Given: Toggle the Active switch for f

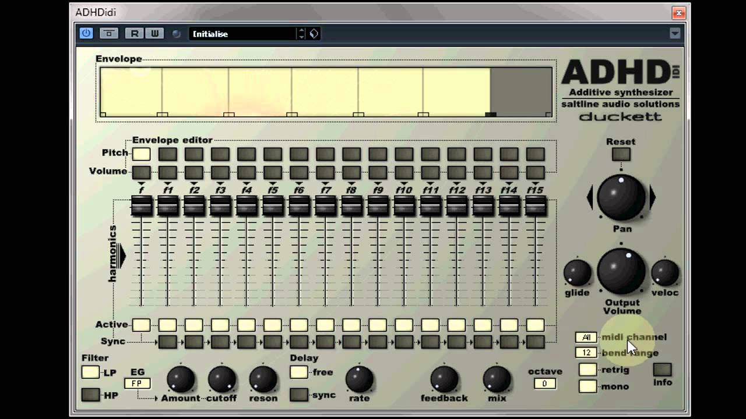Looking at the screenshot, I should pyautogui.click(x=141, y=325).
